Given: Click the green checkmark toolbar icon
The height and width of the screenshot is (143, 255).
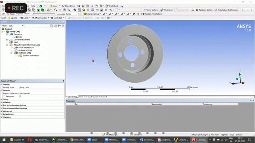Looking at the screenshot, I should point(41,6).
